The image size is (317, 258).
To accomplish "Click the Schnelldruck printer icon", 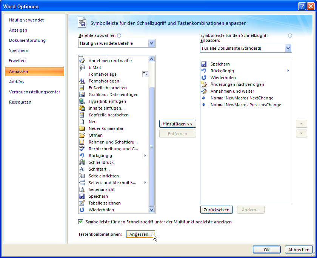I will 82,162.
